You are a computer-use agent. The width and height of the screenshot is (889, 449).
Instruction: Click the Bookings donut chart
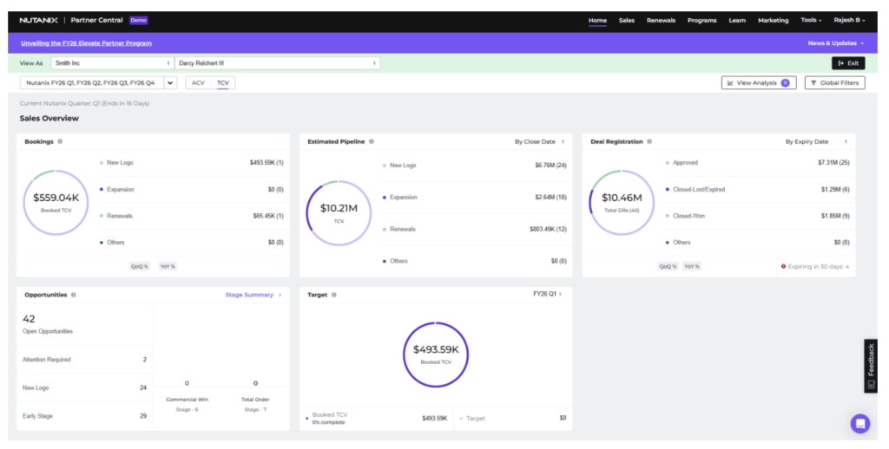point(56,202)
